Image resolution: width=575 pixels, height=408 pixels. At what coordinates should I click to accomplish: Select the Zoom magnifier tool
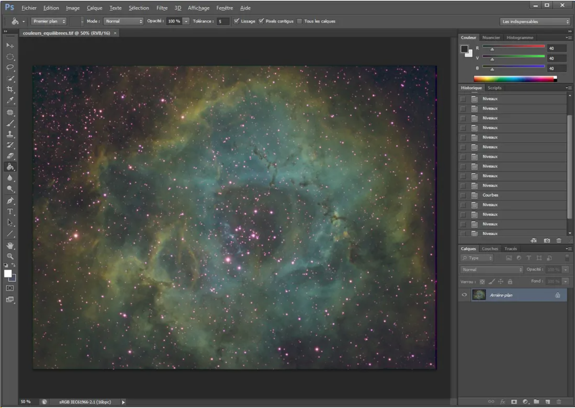[x=10, y=256]
